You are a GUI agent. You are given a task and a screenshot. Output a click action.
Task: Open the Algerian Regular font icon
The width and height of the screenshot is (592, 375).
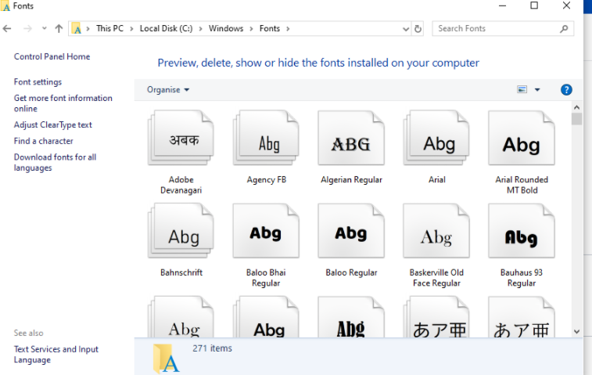tap(351, 143)
